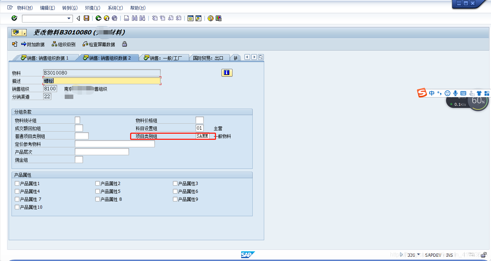The image size is (491, 261).
Task: Click the other material icon before 附加数据
Action: [x=15, y=44]
